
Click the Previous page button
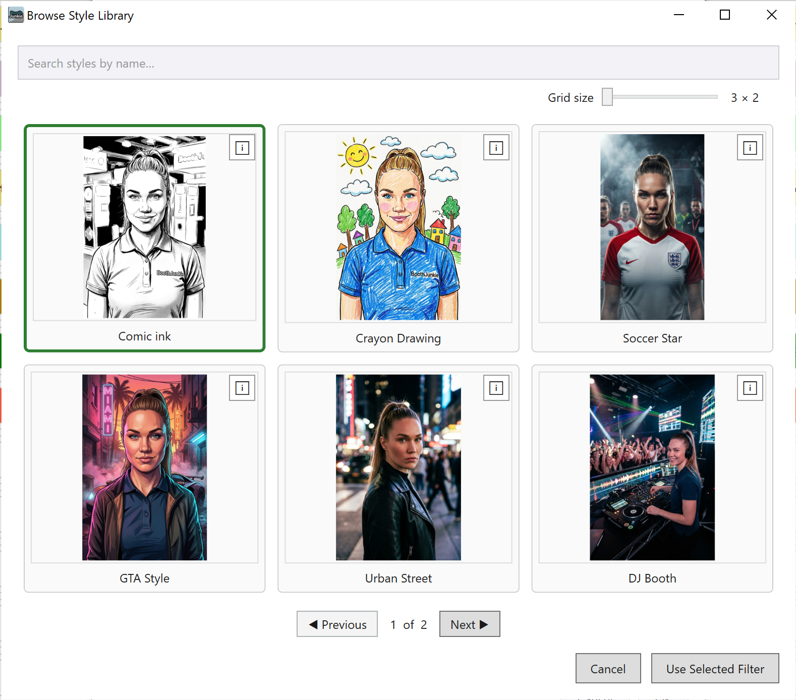point(337,624)
